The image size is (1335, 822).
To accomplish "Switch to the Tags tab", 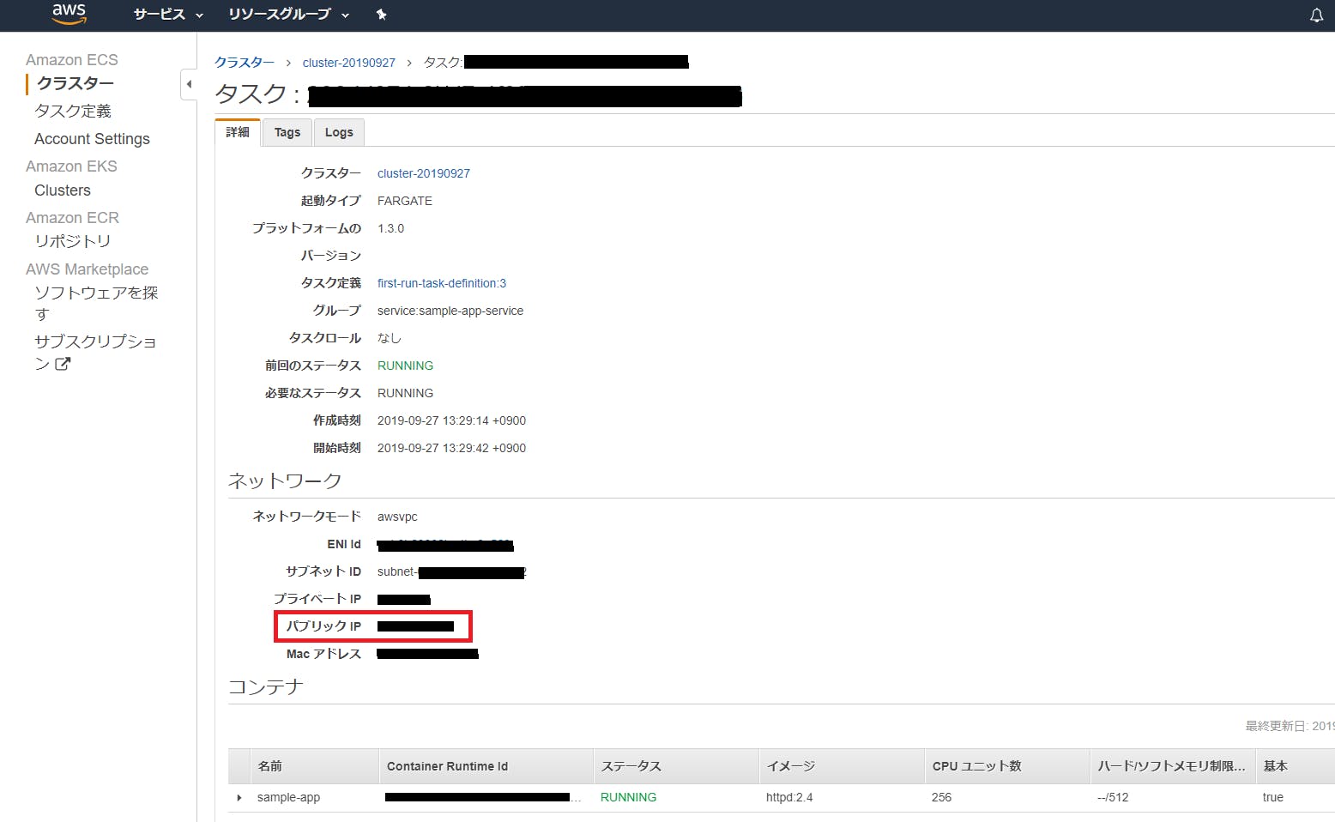I will point(287,132).
